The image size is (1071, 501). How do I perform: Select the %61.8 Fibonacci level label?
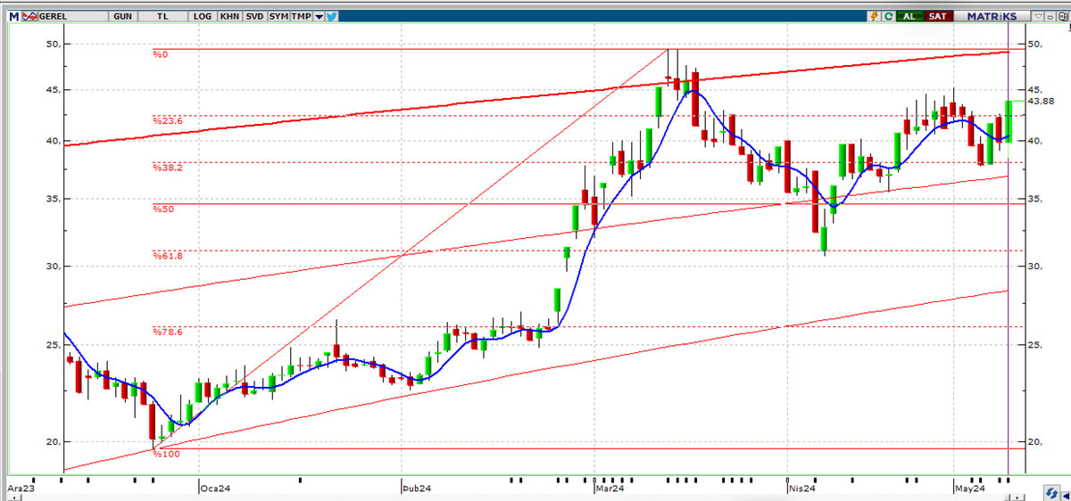[167, 256]
